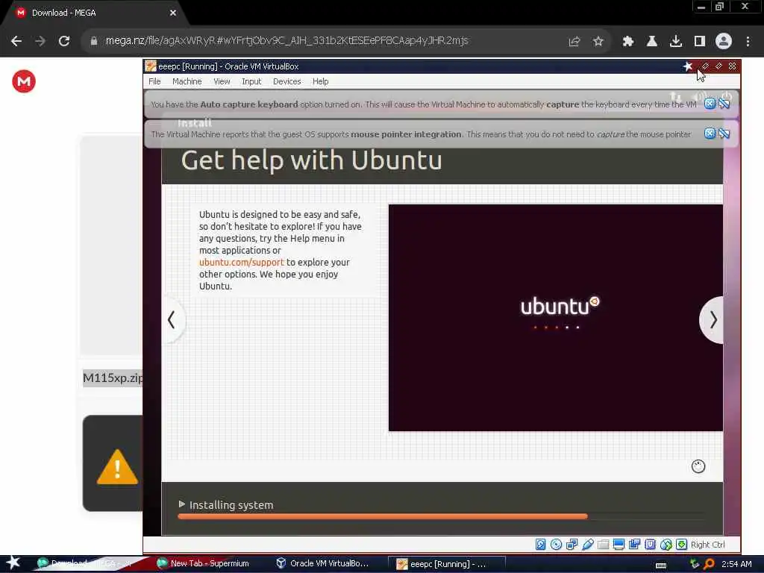
Task: Open the Devices menu in VirtualBox
Action: tap(287, 81)
